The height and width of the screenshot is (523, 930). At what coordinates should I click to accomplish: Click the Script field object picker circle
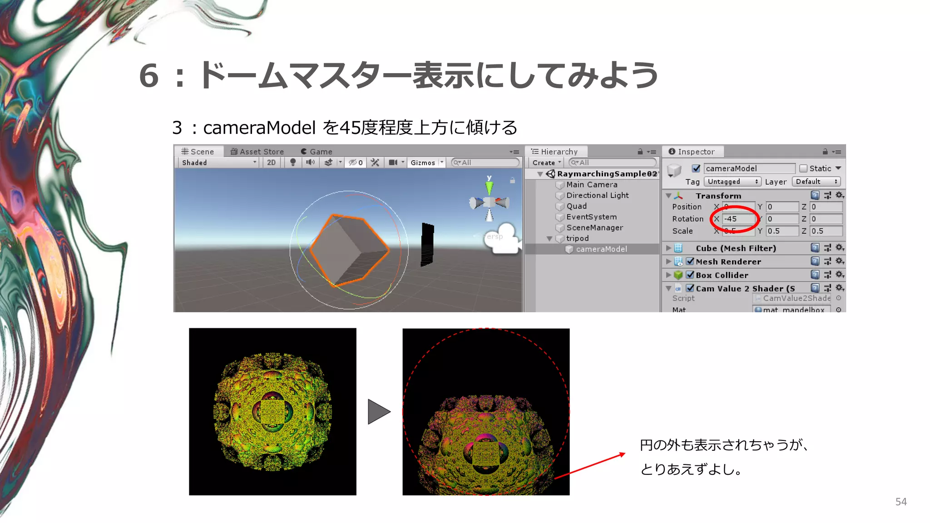coord(839,298)
